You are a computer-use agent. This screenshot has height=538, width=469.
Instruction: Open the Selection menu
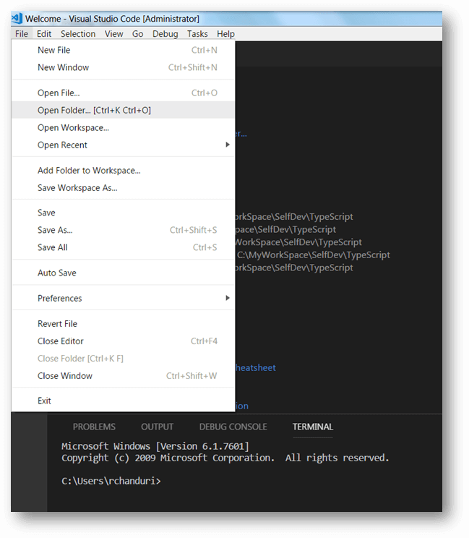[x=78, y=34]
